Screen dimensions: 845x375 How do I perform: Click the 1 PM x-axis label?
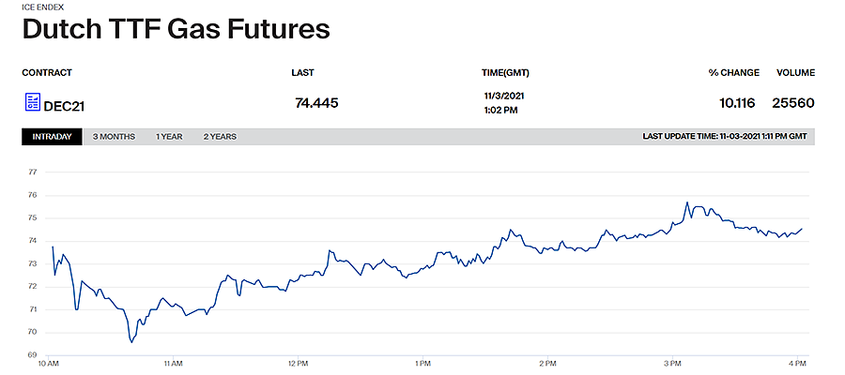tap(422, 365)
